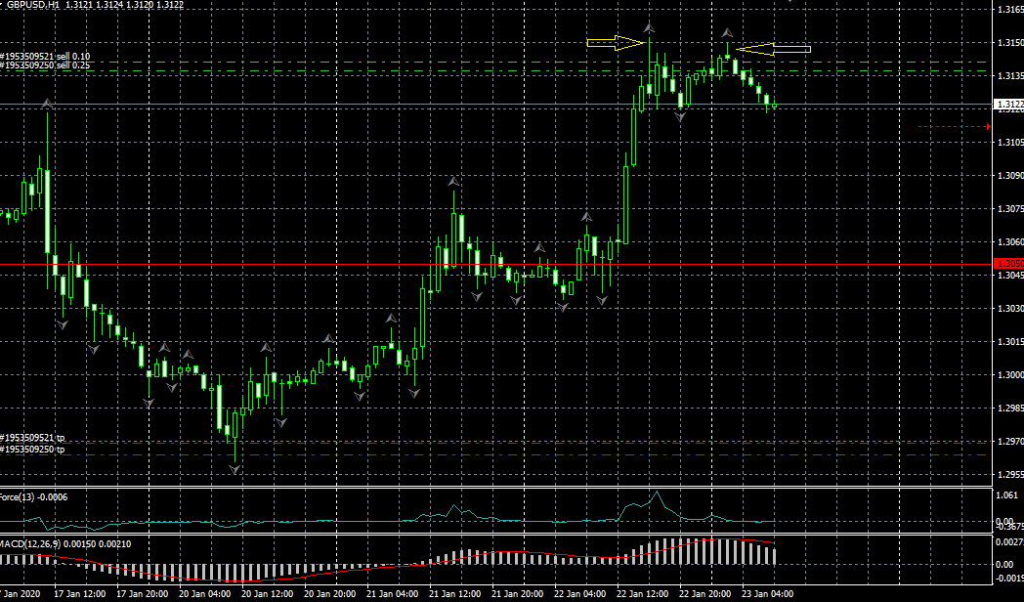Select order label #1953509521 sell 0.10
The height and width of the screenshot is (602, 1024).
[45, 57]
